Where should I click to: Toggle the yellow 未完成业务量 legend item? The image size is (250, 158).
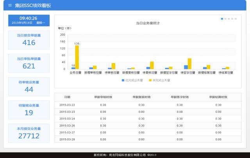(159, 80)
